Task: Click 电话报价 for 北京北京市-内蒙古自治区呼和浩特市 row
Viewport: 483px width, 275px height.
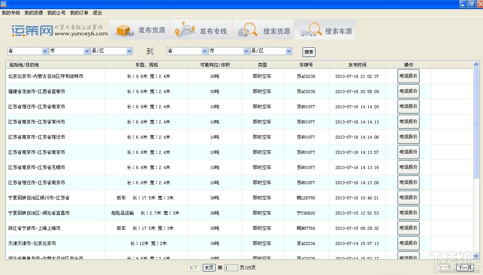Action: [x=409, y=76]
